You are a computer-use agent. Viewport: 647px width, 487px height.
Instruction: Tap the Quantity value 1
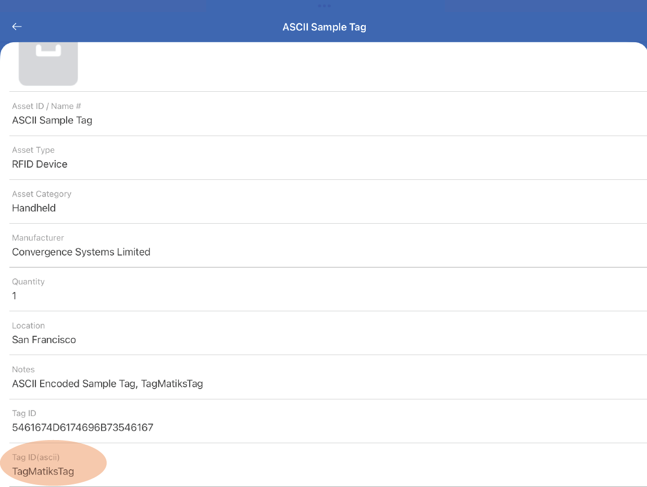coord(15,296)
